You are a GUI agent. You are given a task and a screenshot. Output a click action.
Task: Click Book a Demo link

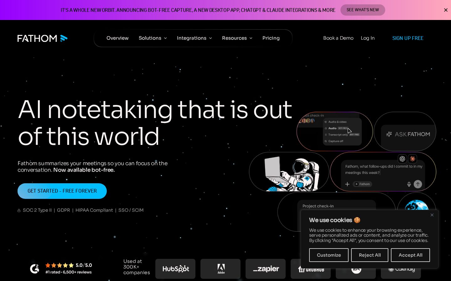[x=338, y=38]
